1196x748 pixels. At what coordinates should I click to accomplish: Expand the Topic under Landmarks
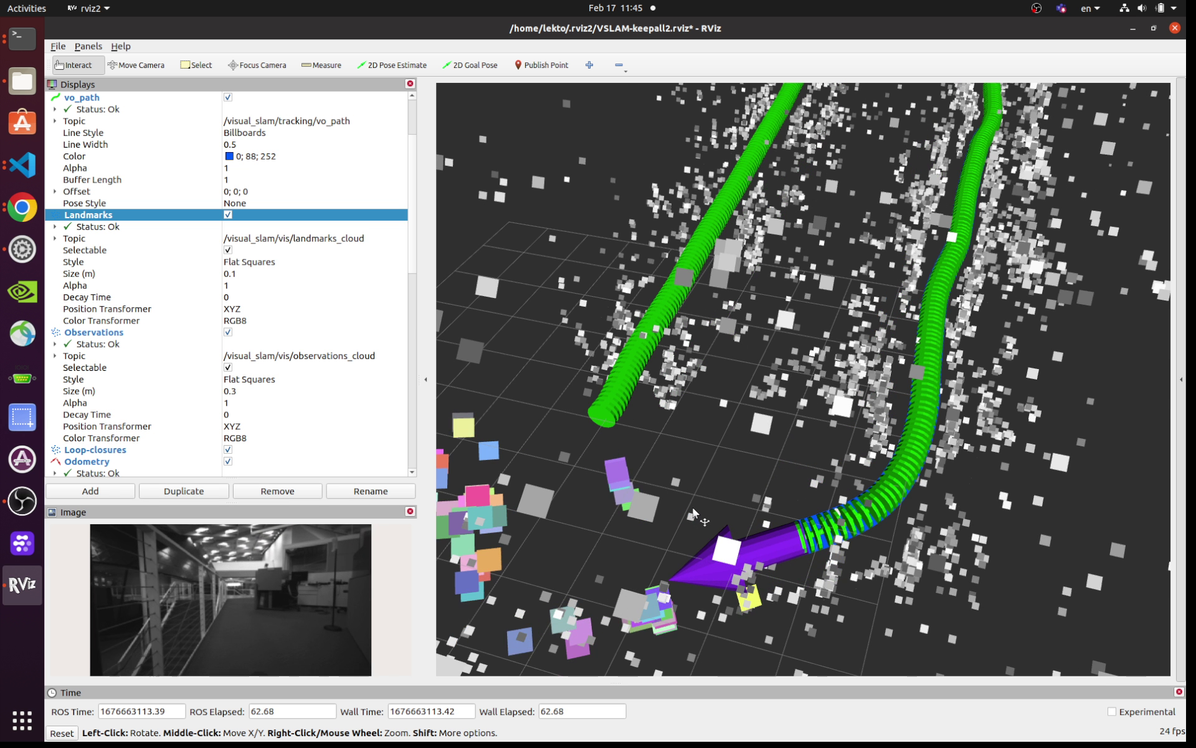click(55, 238)
